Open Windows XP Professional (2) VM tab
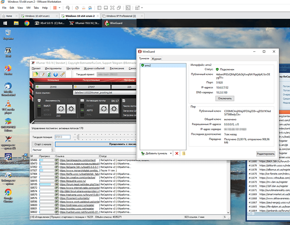Viewport: 290px width, 225px height. (x=122, y=16)
